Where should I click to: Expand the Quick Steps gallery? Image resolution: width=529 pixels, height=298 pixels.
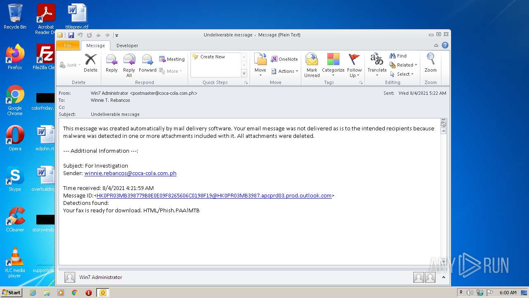click(x=244, y=73)
